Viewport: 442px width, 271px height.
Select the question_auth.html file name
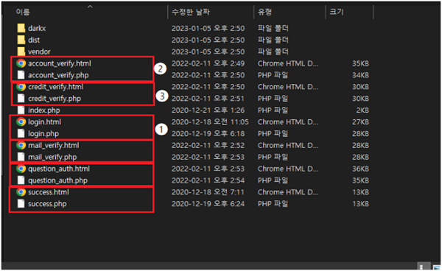click(59, 169)
